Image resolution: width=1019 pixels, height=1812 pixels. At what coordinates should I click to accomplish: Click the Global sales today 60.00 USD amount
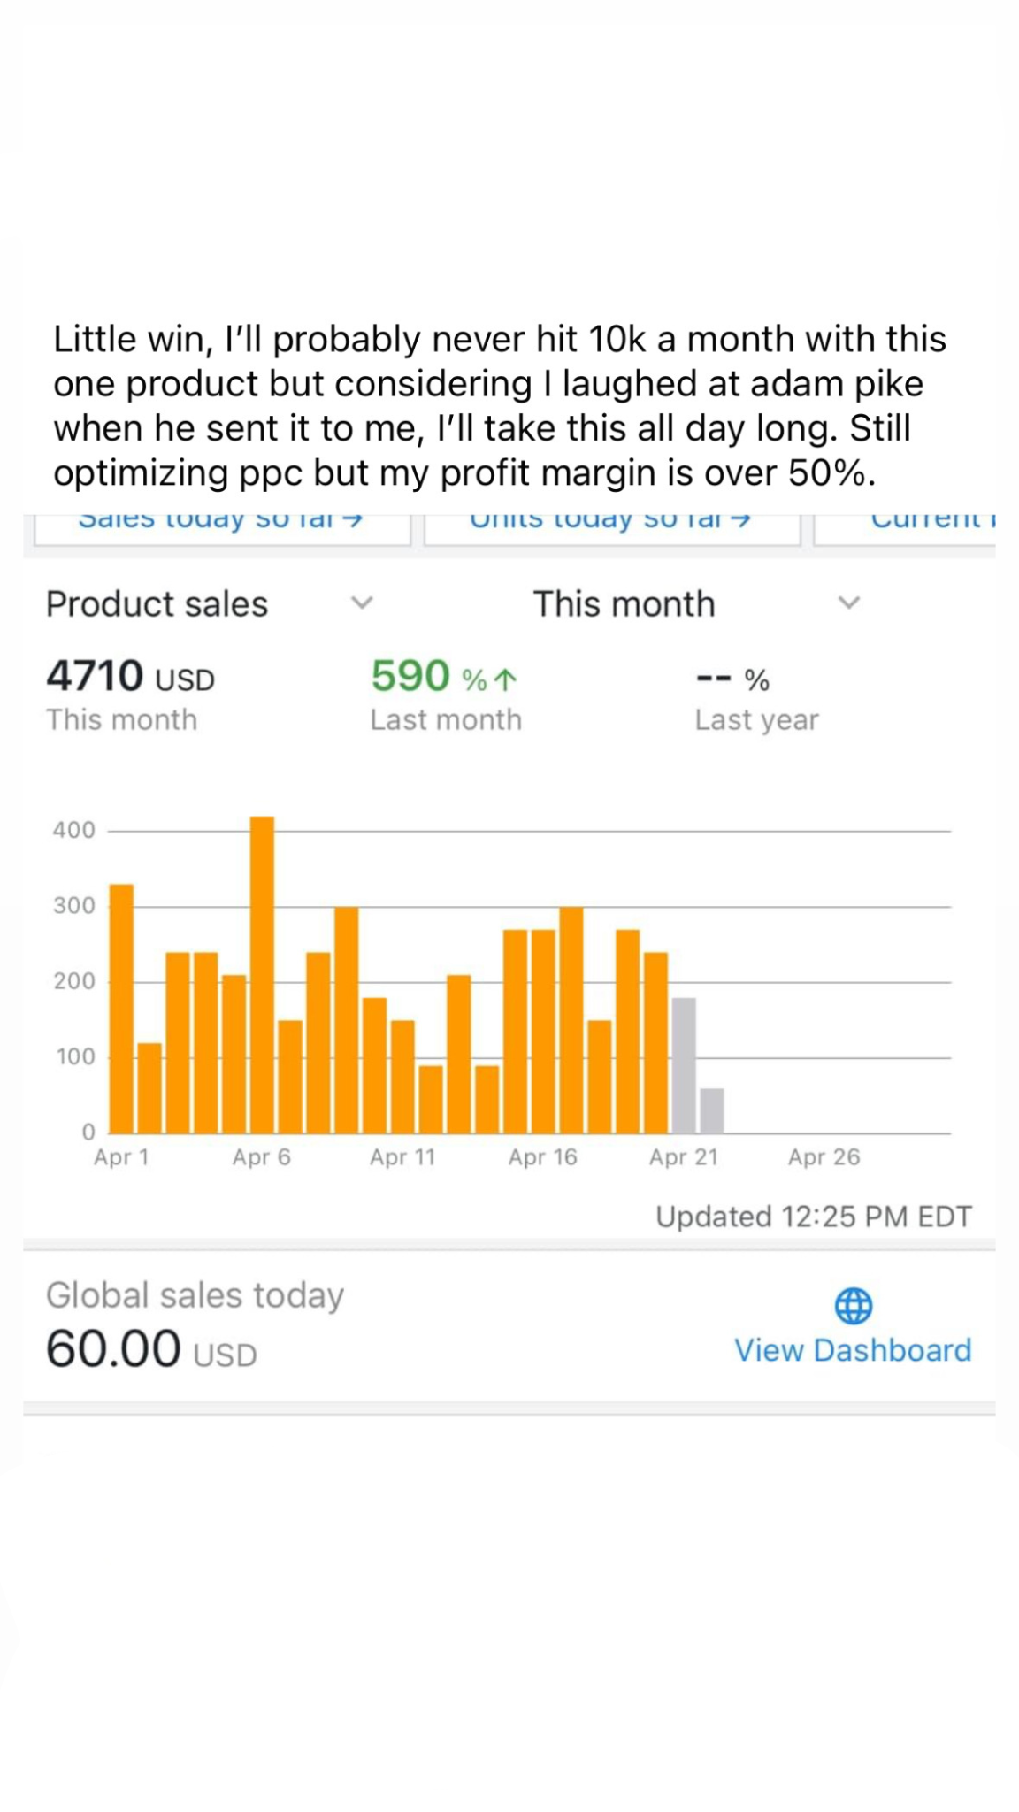coord(151,1350)
